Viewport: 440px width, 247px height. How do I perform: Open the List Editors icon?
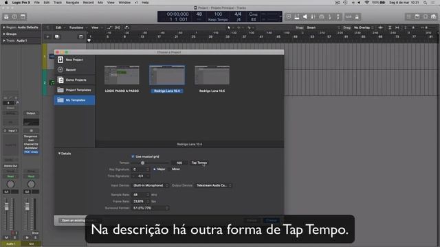click(408, 16)
